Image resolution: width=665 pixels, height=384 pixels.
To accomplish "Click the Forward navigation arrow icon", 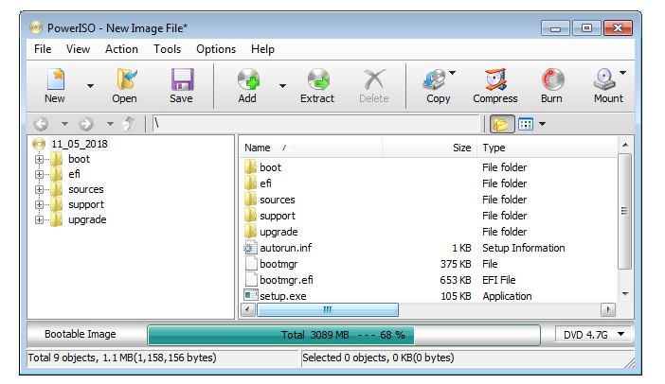I will pyautogui.click(x=85, y=124).
